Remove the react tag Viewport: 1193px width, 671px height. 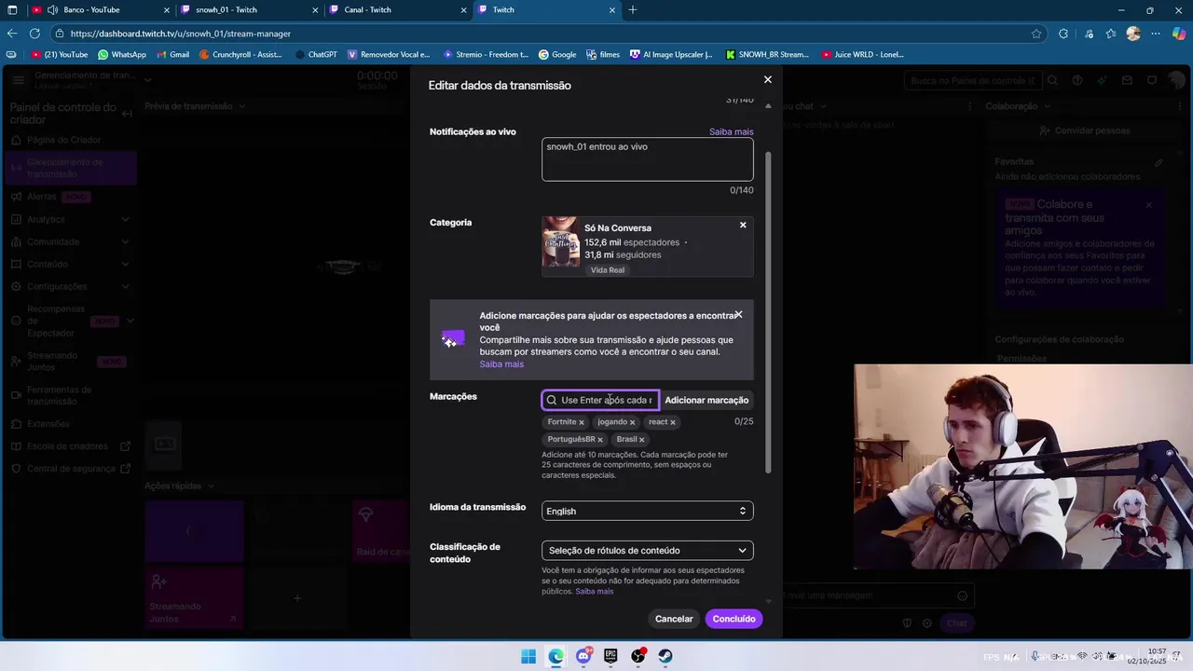[672, 422]
